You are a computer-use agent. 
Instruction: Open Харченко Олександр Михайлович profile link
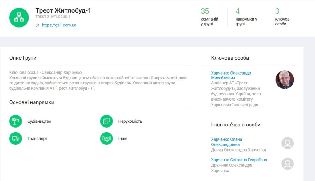click(x=231, y=75)
